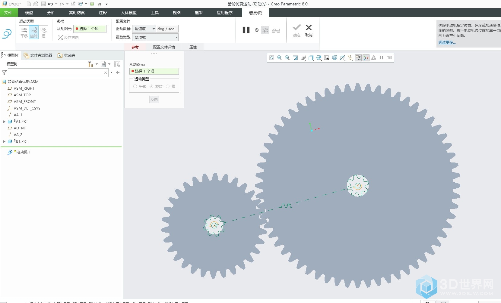Click the Zoom In magnifier icon
The width and height of the screenshot is (501, 303).
click(280, 58)
